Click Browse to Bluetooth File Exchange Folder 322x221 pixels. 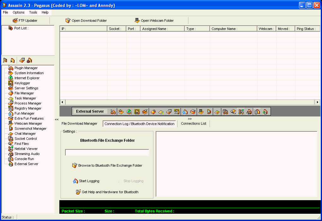point(107,165)
